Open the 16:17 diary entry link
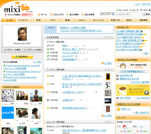151x134 pixels. tap(64, 46)
